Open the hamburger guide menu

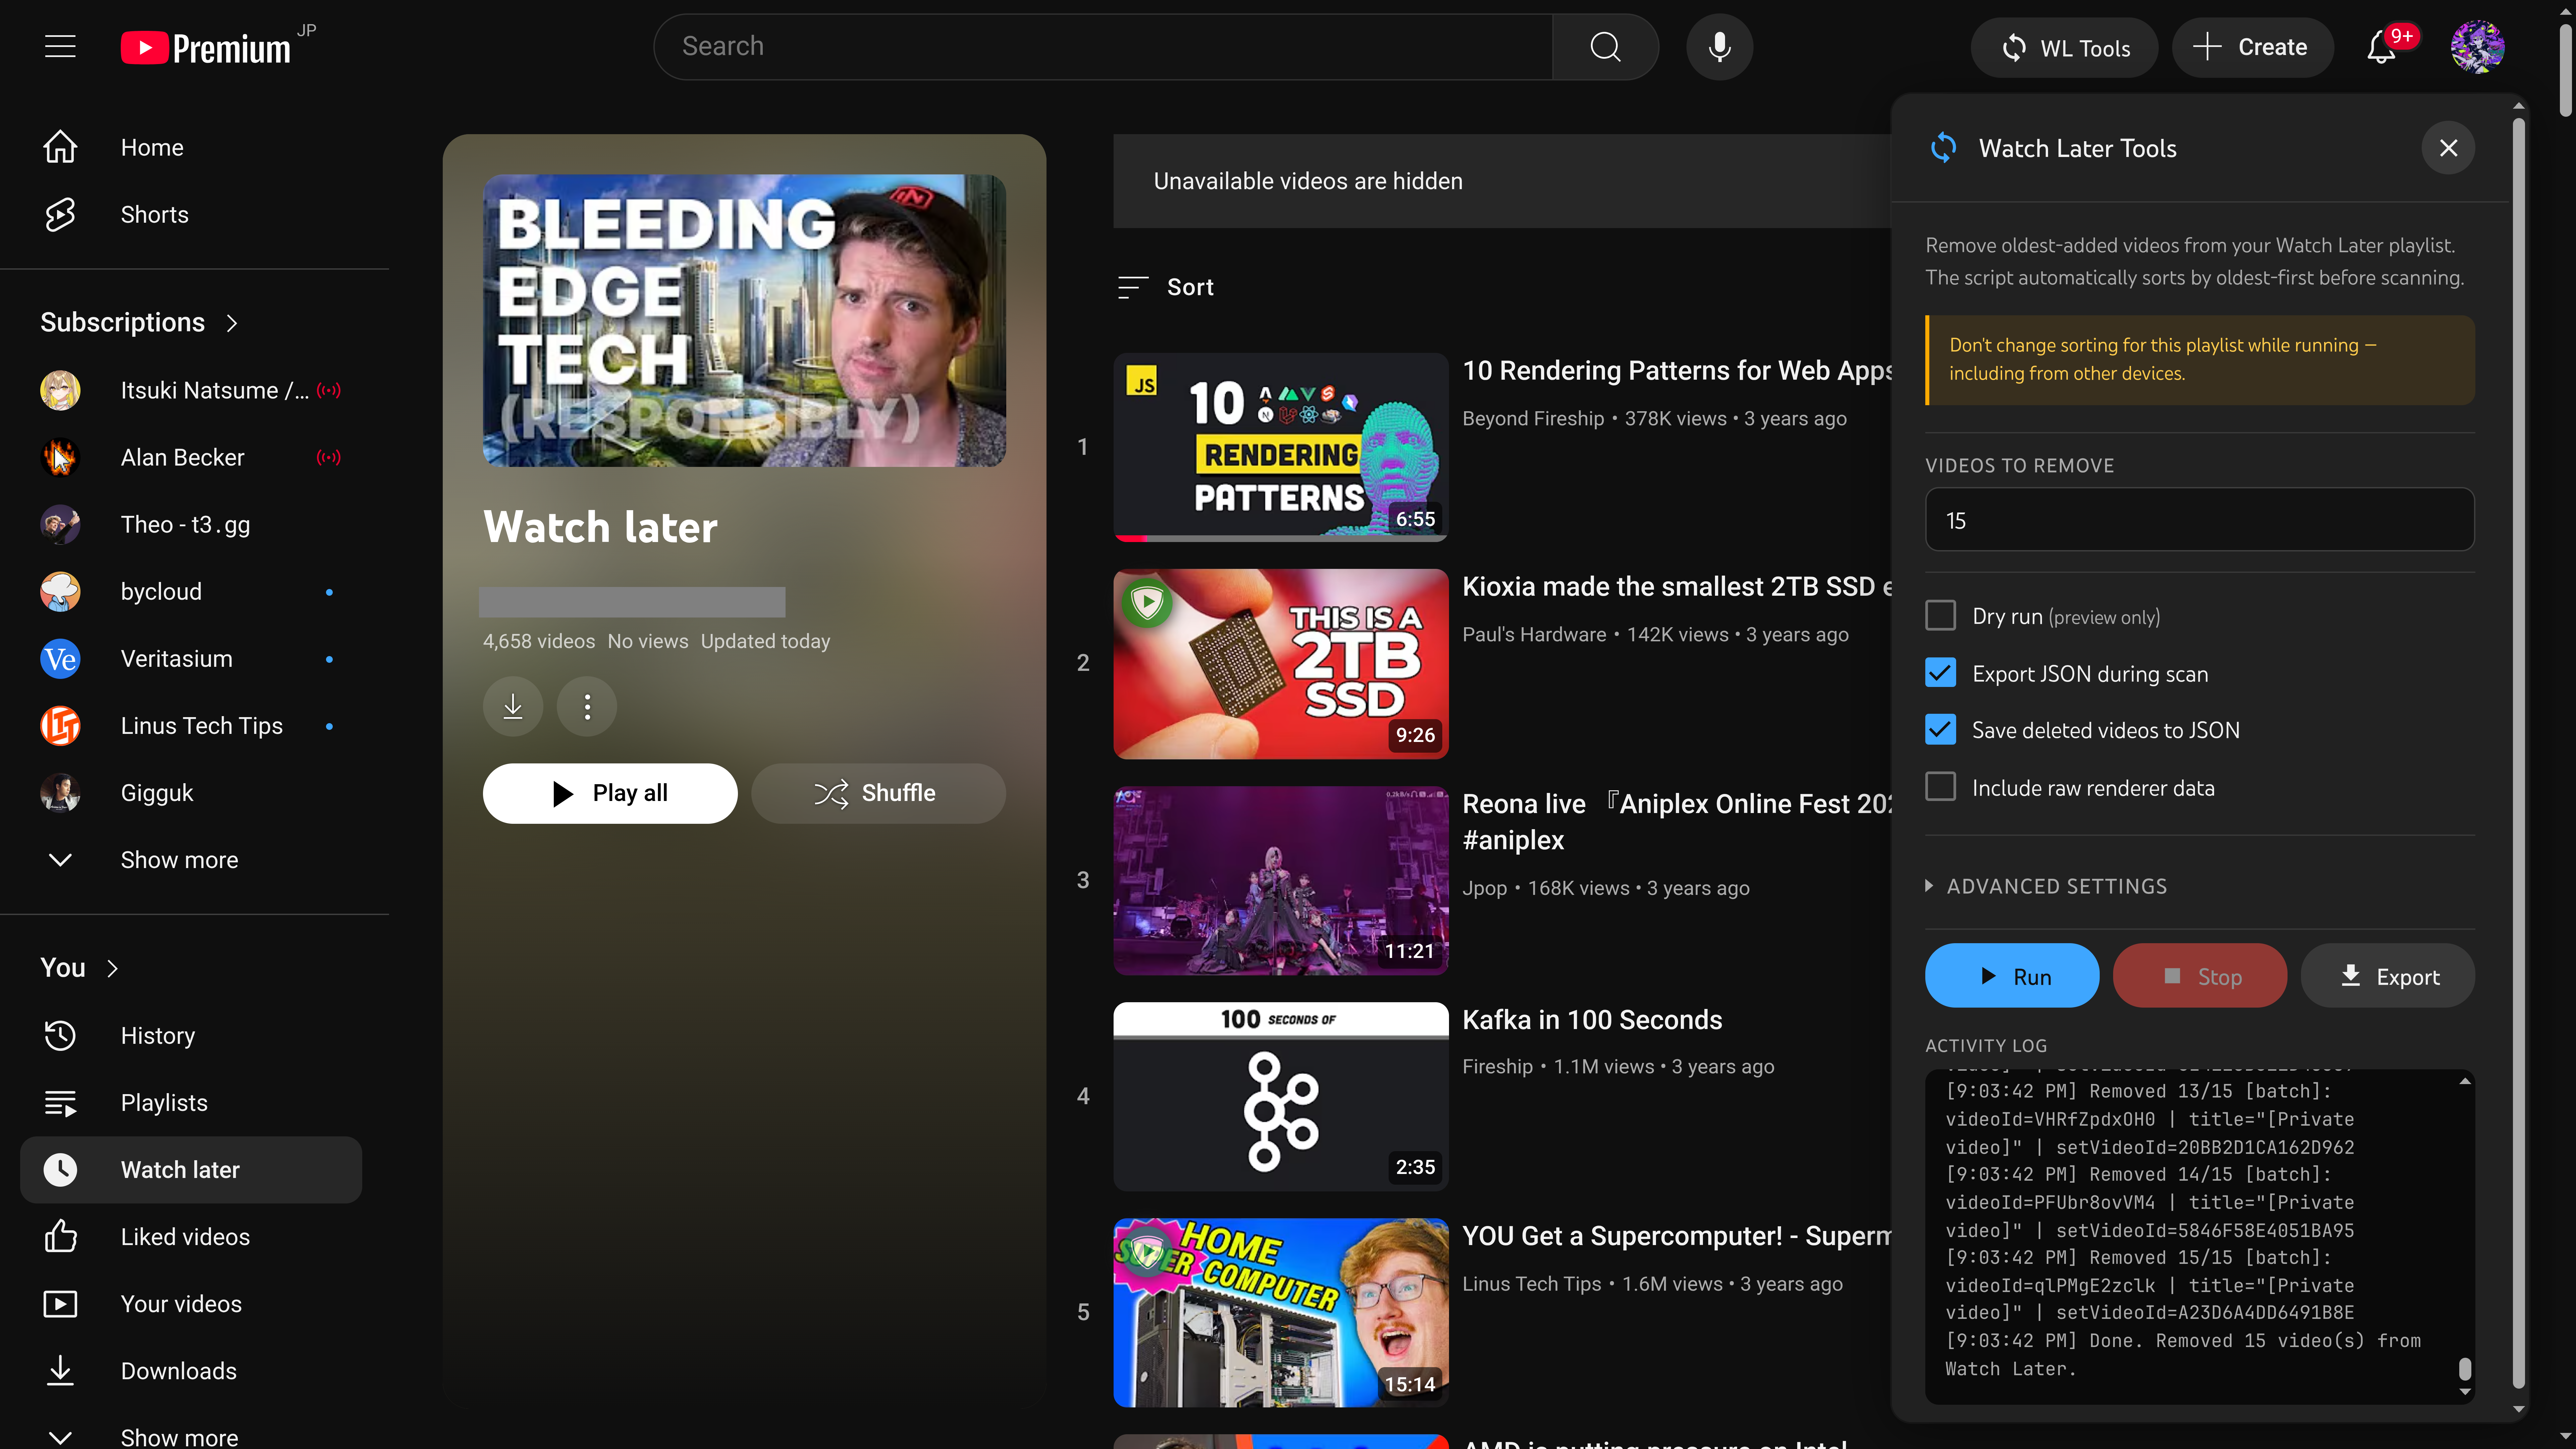click(60, 47)
